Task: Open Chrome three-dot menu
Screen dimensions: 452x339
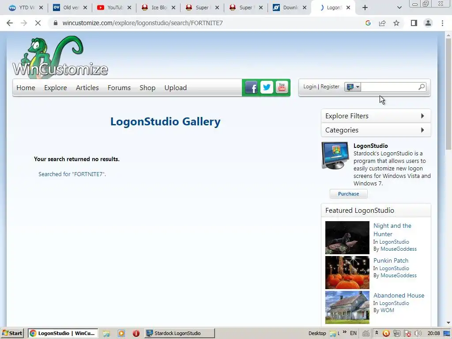Action: [x=442, y=23]
